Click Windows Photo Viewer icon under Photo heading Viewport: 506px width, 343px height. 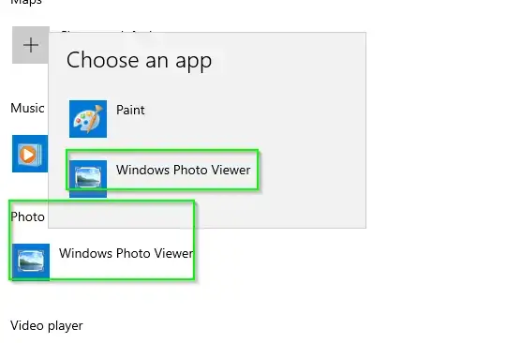pos(31,261)
